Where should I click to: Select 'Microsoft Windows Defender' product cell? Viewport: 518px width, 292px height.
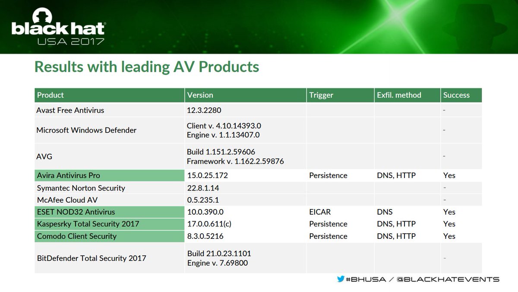(x=110, y=130)
